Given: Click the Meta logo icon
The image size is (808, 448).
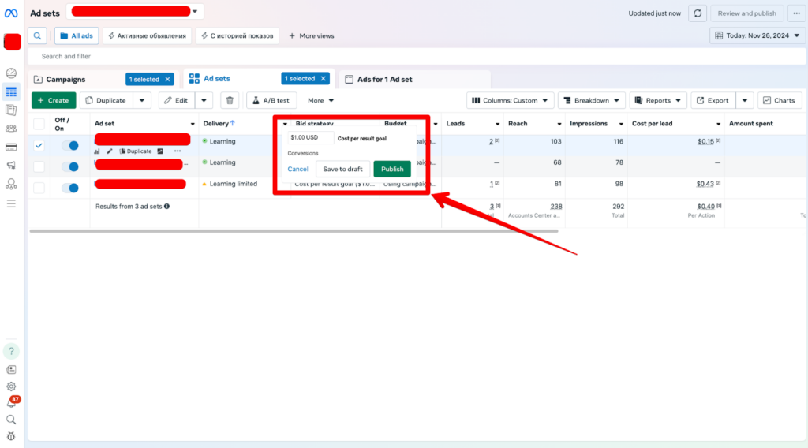Looking at the screenshot, I should click(12, 13).
